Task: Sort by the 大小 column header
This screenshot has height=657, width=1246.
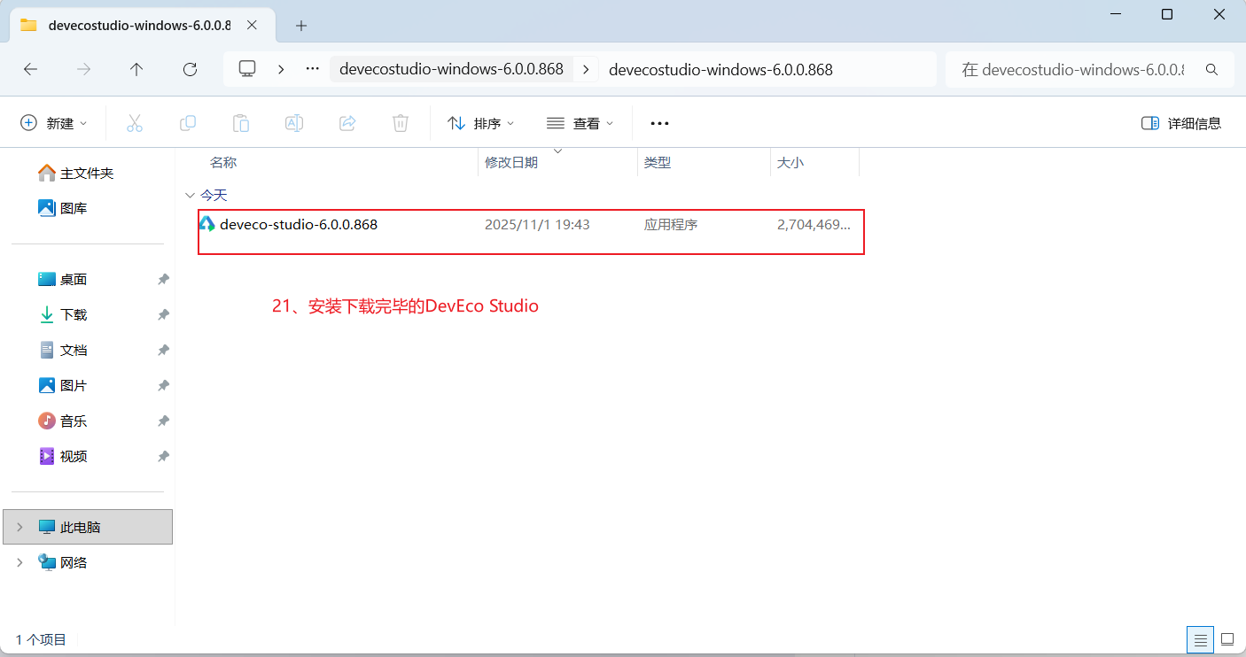Action: 790,163
